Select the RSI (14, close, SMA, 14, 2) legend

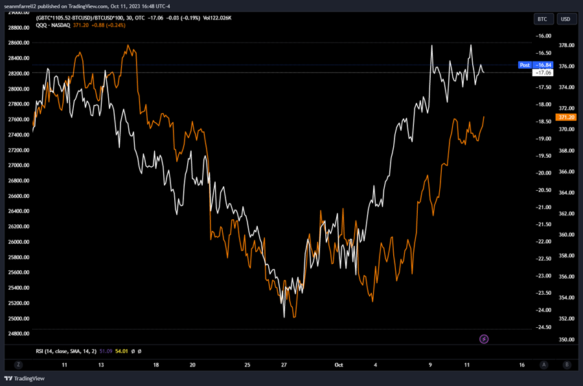tap(66, 351)
